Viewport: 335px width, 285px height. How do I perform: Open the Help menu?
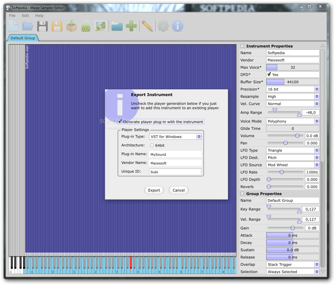click(x=39, y=15)
